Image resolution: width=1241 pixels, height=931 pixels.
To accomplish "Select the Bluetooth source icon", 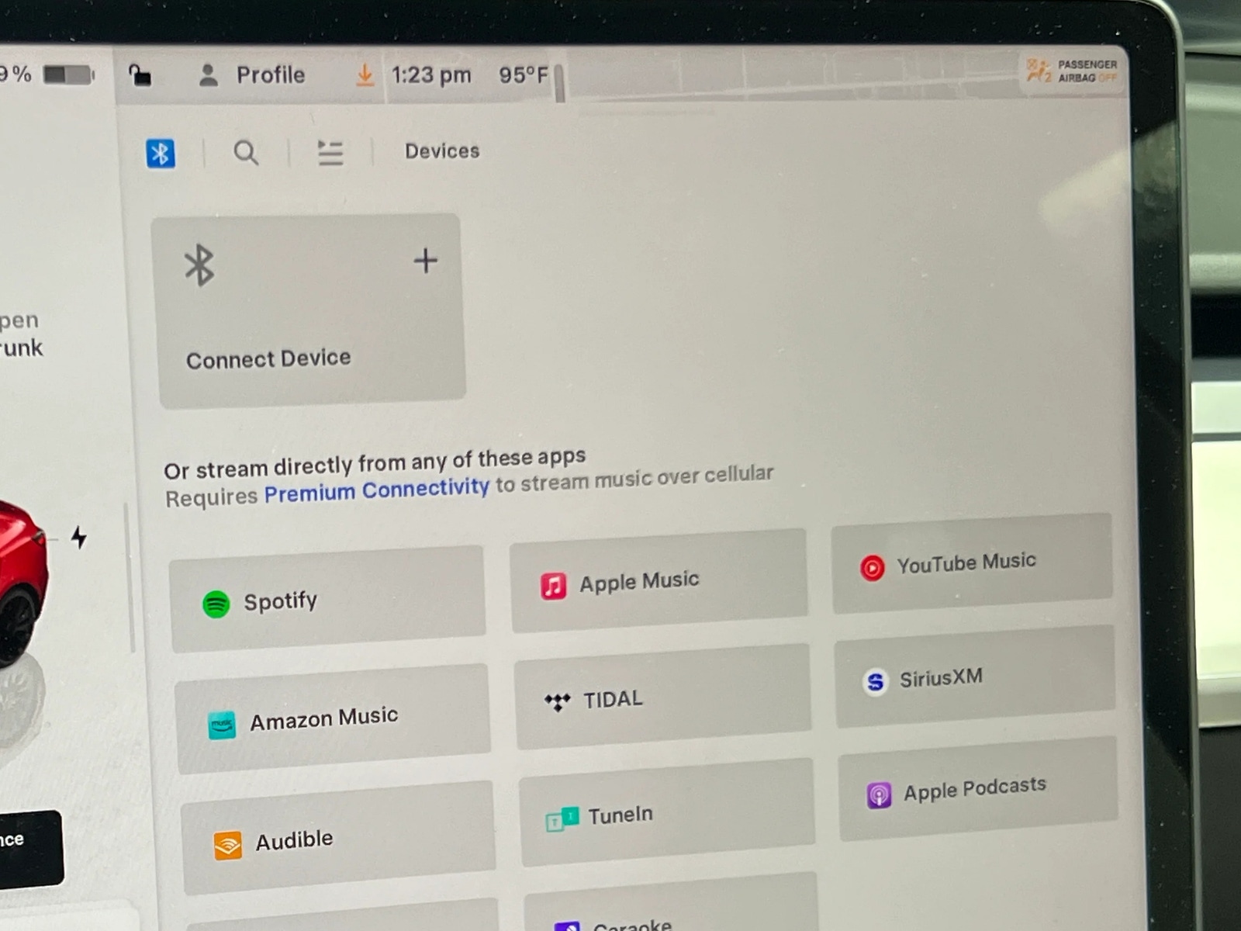I will click(x=161, y=153).
